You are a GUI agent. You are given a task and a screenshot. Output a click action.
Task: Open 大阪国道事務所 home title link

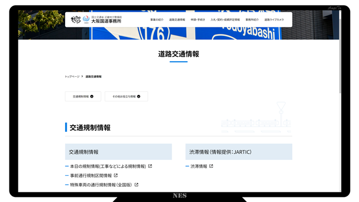point(106,21)
